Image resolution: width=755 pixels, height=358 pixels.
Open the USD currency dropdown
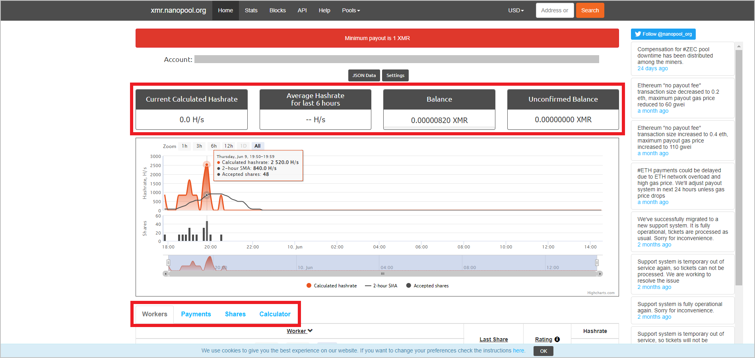coord(516,10)
